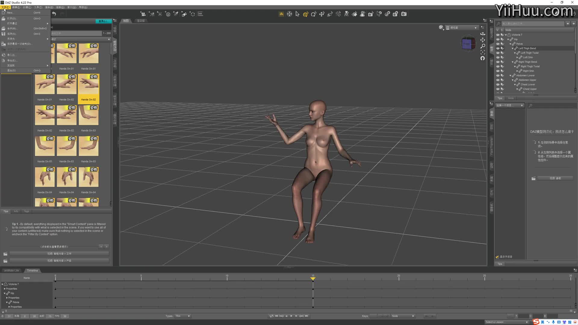Toggle the show sub-items checkbox
Screen dimensions: 578x325
point(497,257)
